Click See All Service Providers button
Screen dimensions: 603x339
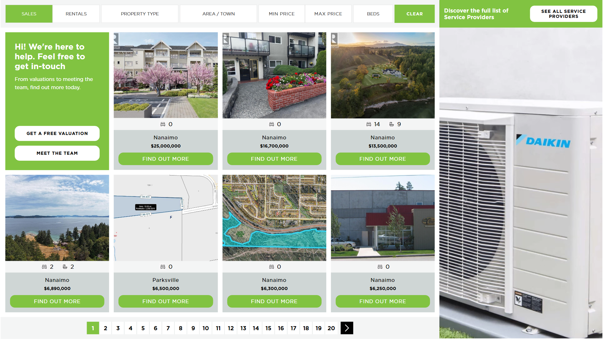[x=563, y=14]
